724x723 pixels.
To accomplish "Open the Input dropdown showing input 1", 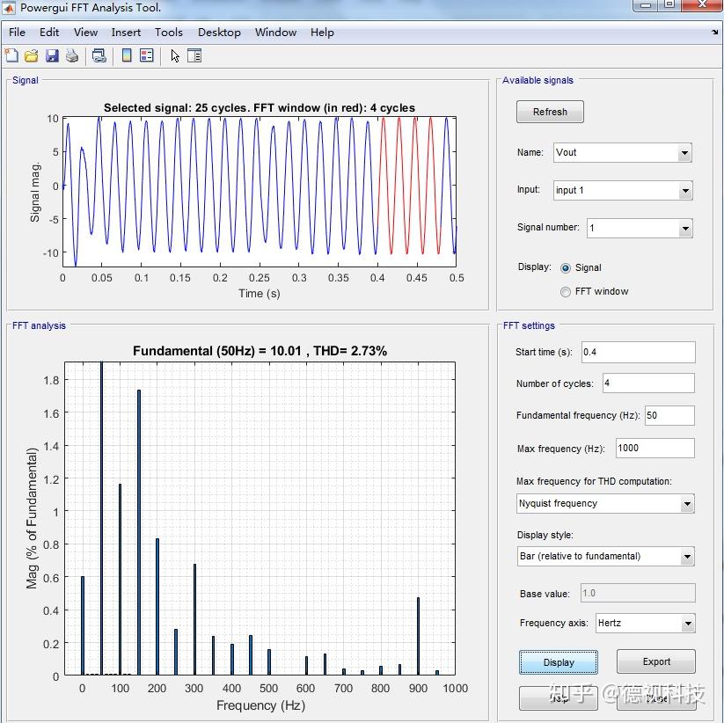I will (623, 190).
